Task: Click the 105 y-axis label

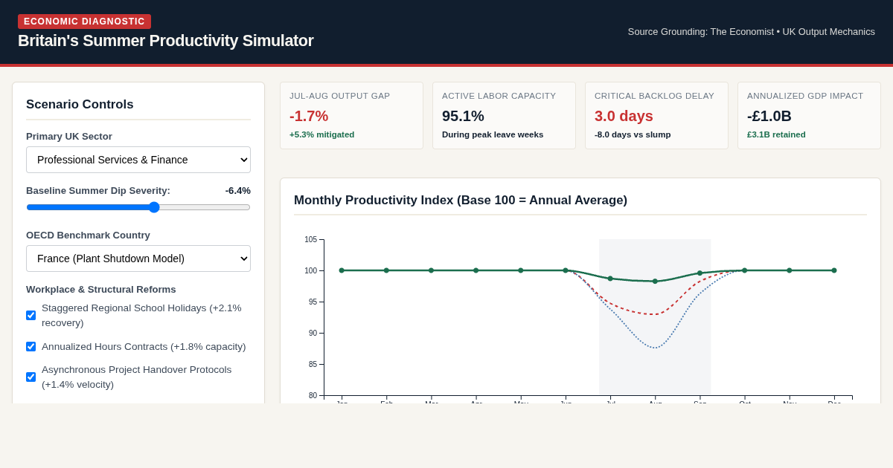Action: (x=310, y=240)
